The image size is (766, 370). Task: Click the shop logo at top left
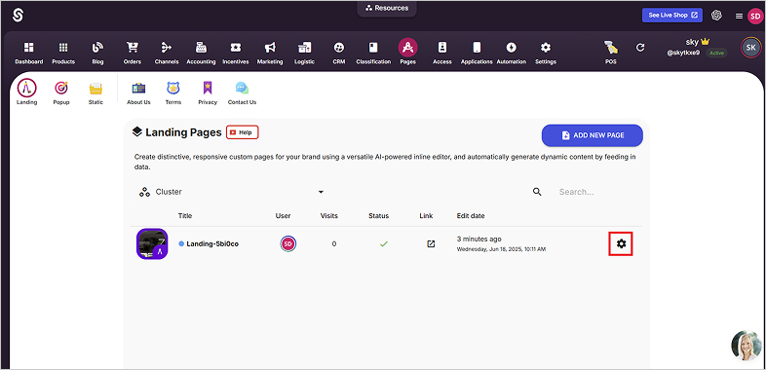pyautogui.click(x=18, y=16)
